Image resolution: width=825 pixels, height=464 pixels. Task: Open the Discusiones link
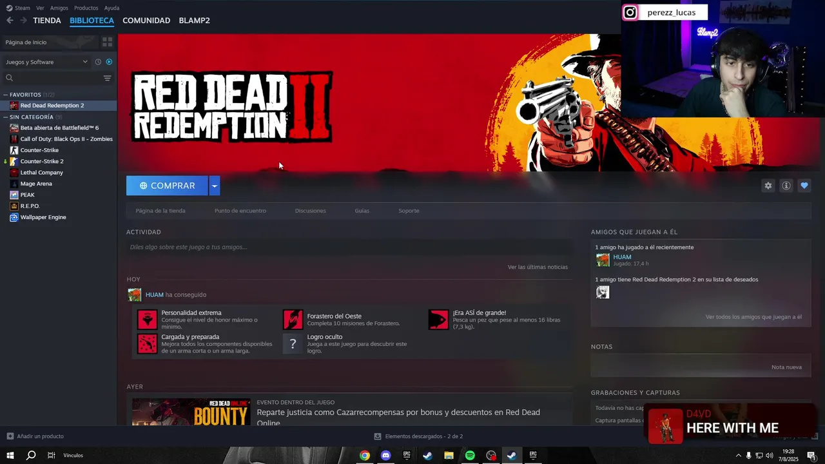[x=311, y=211]
